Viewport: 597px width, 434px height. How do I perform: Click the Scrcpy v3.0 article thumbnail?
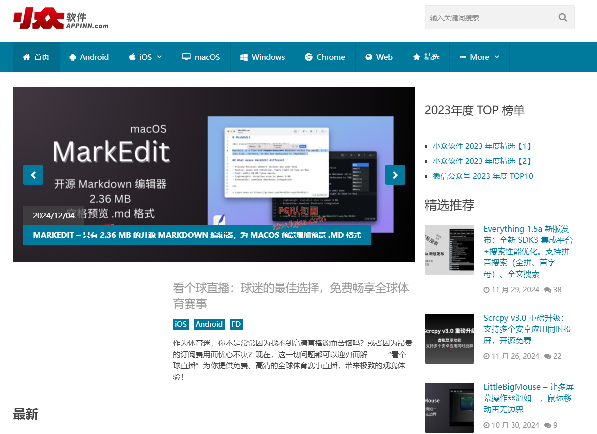point(449,339)
